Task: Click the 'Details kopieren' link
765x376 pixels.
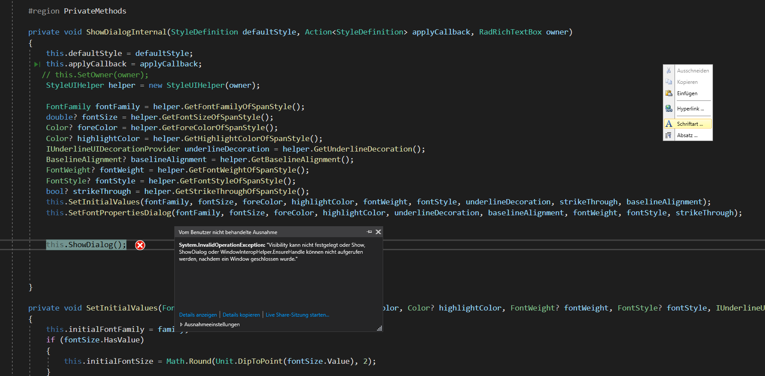Action: (241, 315)
